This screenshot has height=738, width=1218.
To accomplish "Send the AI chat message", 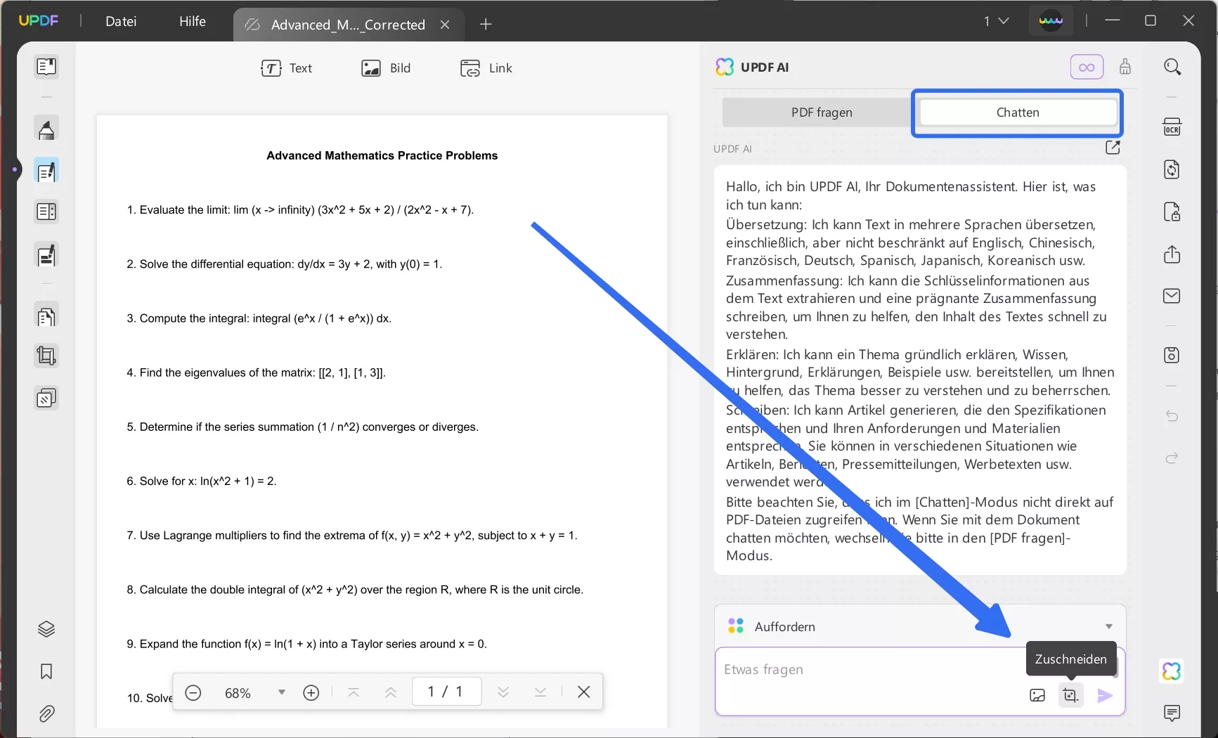I will pyautogui.click(x=1105, y=695).
